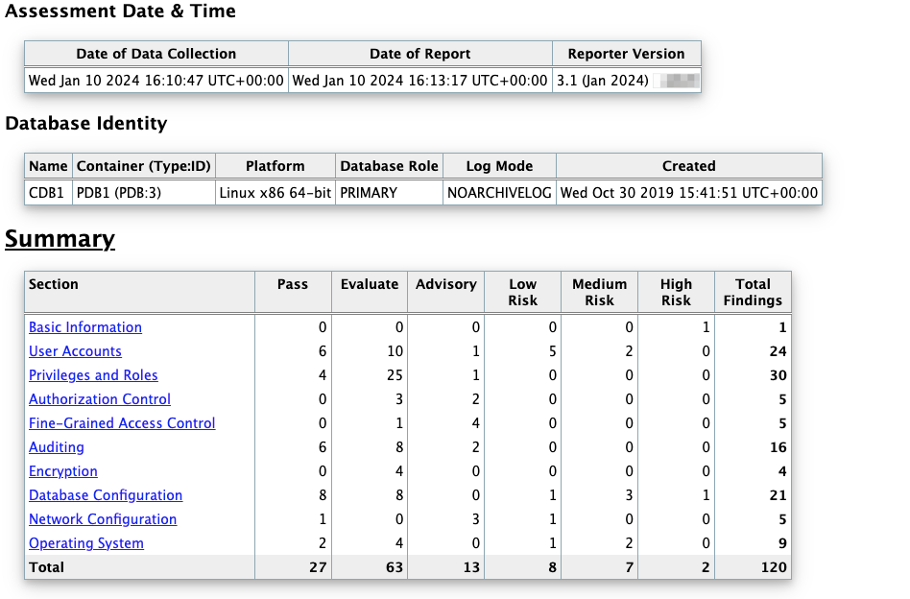The width and height of the screenshot is (910, 599).
Task: Select User Accounts Evaluate value 10
Action: tap(395, 351)
